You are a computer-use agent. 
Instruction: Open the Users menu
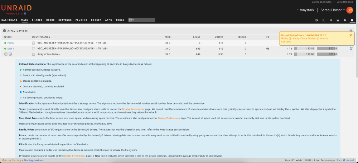pyautogui.click(x=50, y=20)
